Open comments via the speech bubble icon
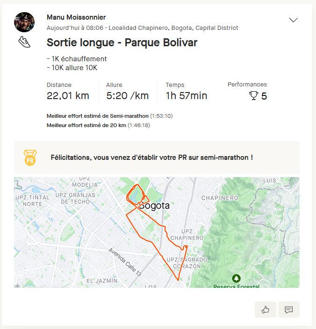The height and width of the screenshot is (329, 316). [288, 309]
